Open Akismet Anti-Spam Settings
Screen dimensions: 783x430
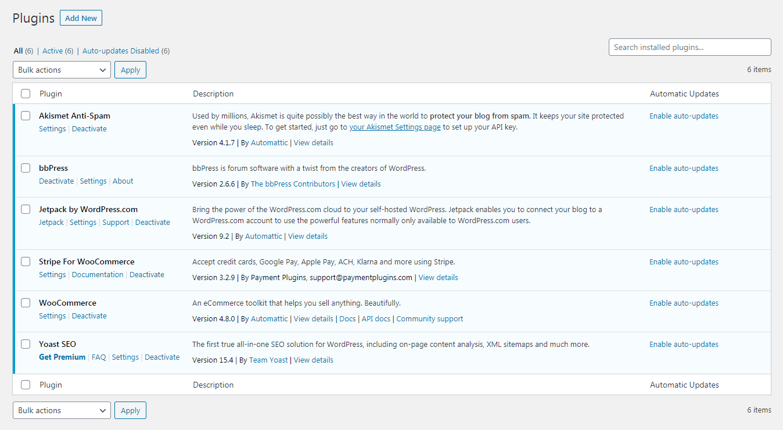click(x=52, y=129)
